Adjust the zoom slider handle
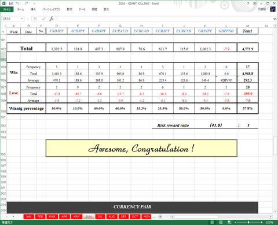Screen dimensions: 278x225 248,222
